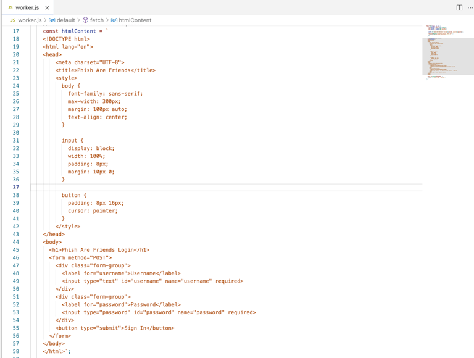Click the second form-group div on line 51
This screenshot has width=474, height=358.
[x=93, y=297]
